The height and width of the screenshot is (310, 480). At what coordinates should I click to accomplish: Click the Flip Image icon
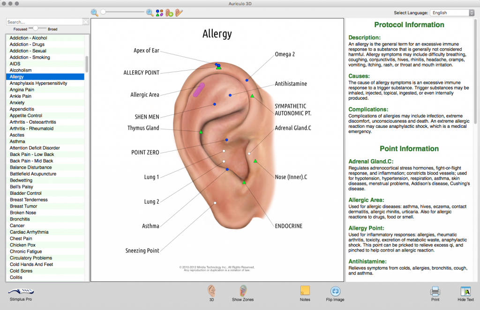coord(335,291)
